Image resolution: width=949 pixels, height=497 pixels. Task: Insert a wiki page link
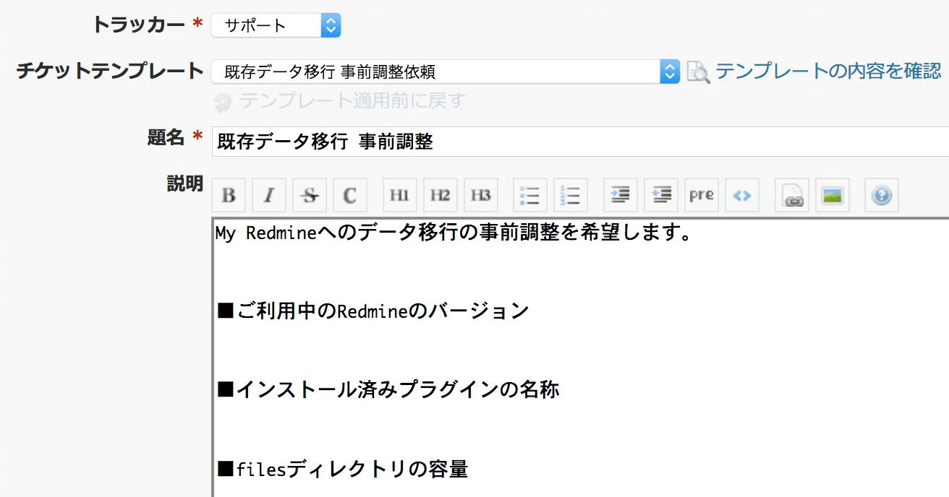[x=791, y=195]
